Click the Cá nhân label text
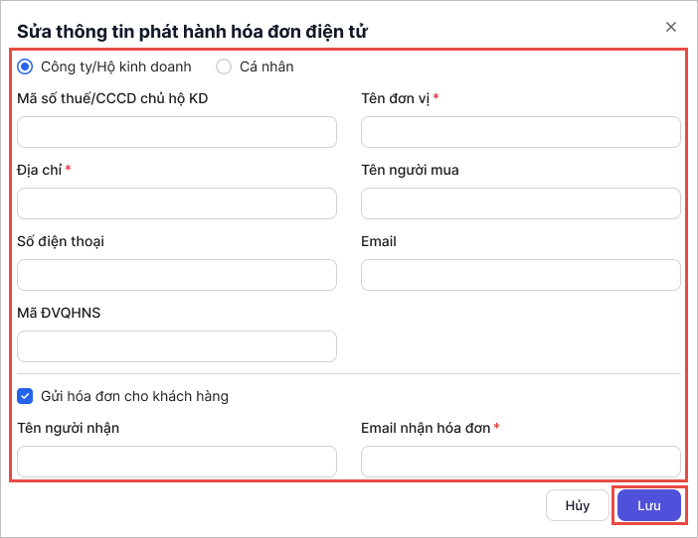The height and width of the screenshot is (538, 698). point(266,67)
